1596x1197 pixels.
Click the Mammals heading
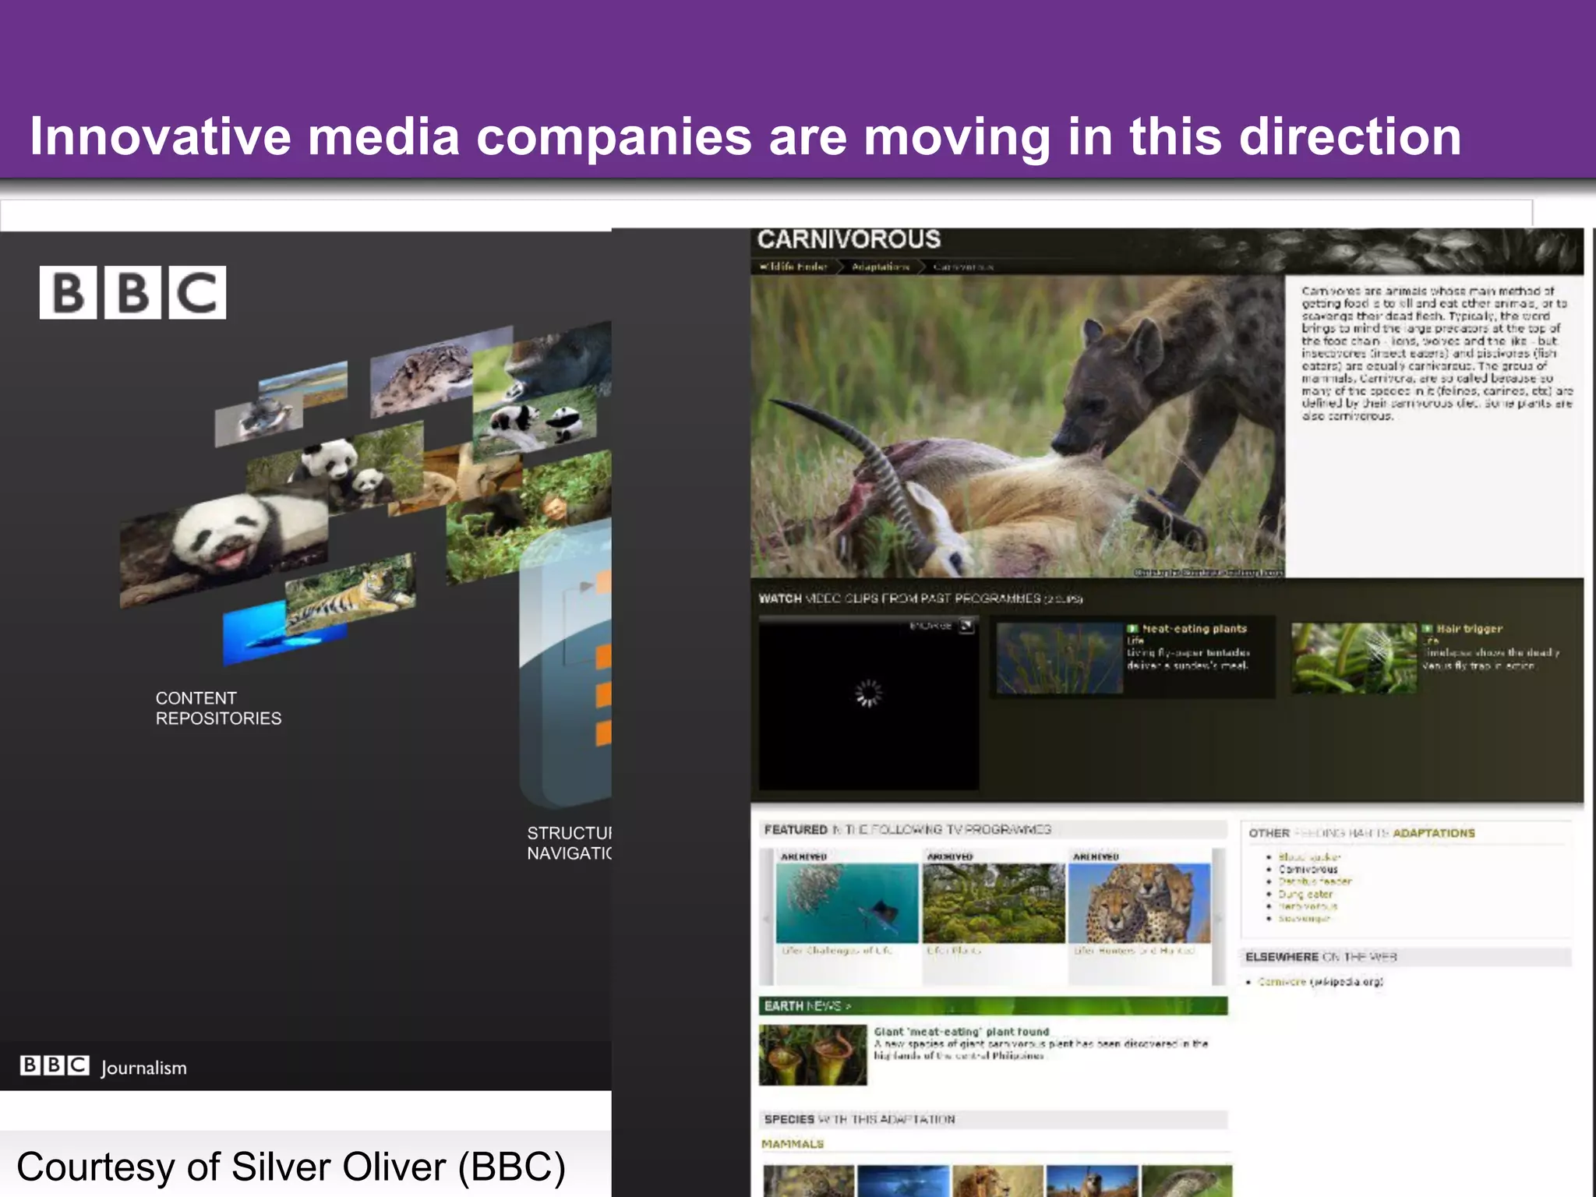[x=793, y=1143]
